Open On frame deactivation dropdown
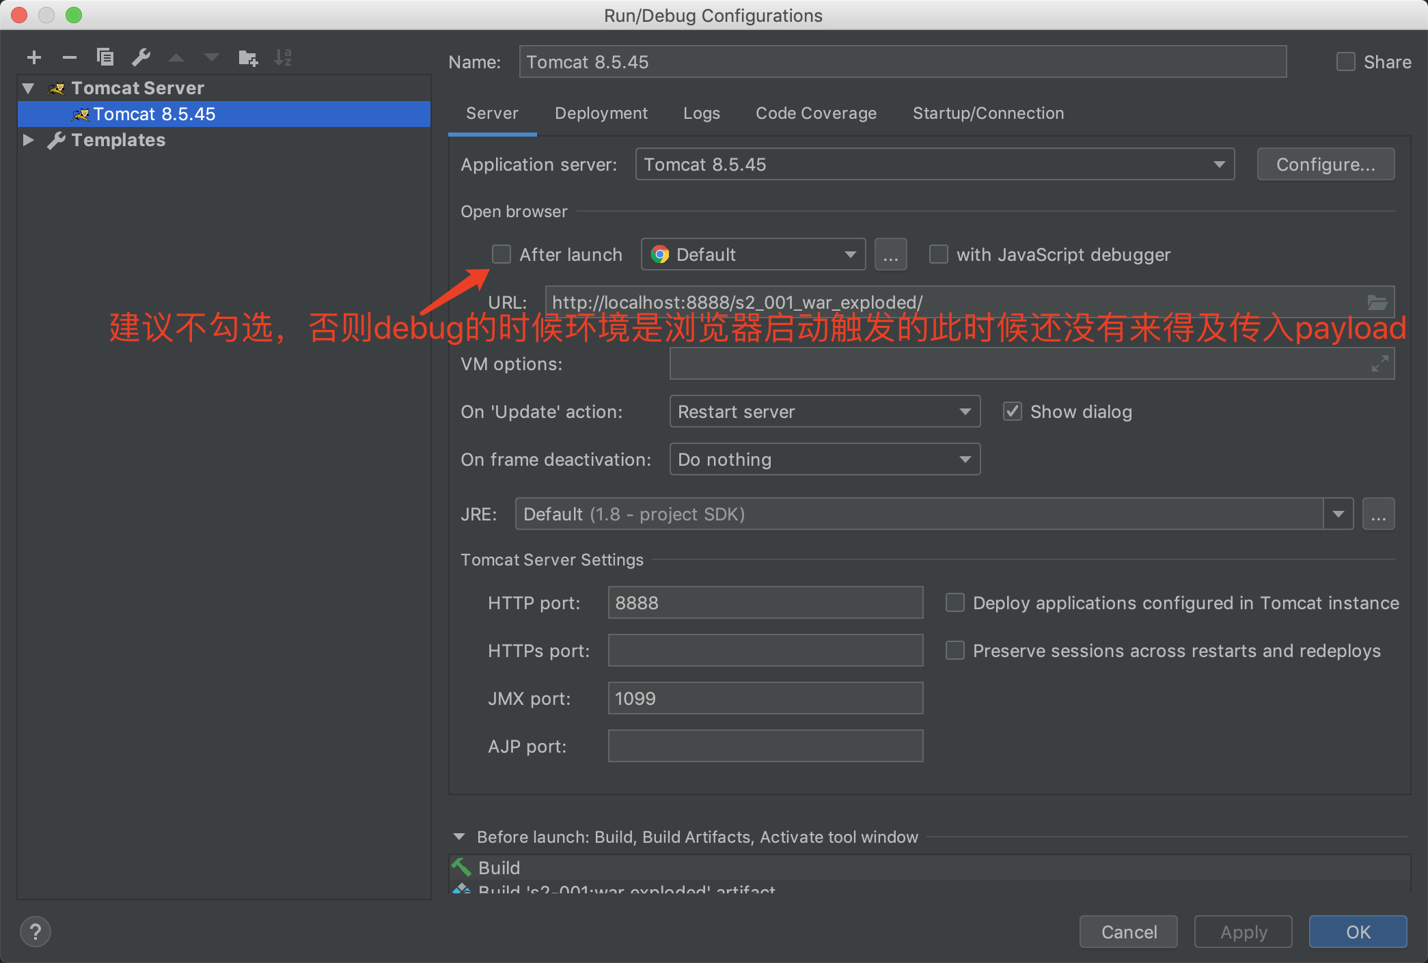 pos(825,460)
